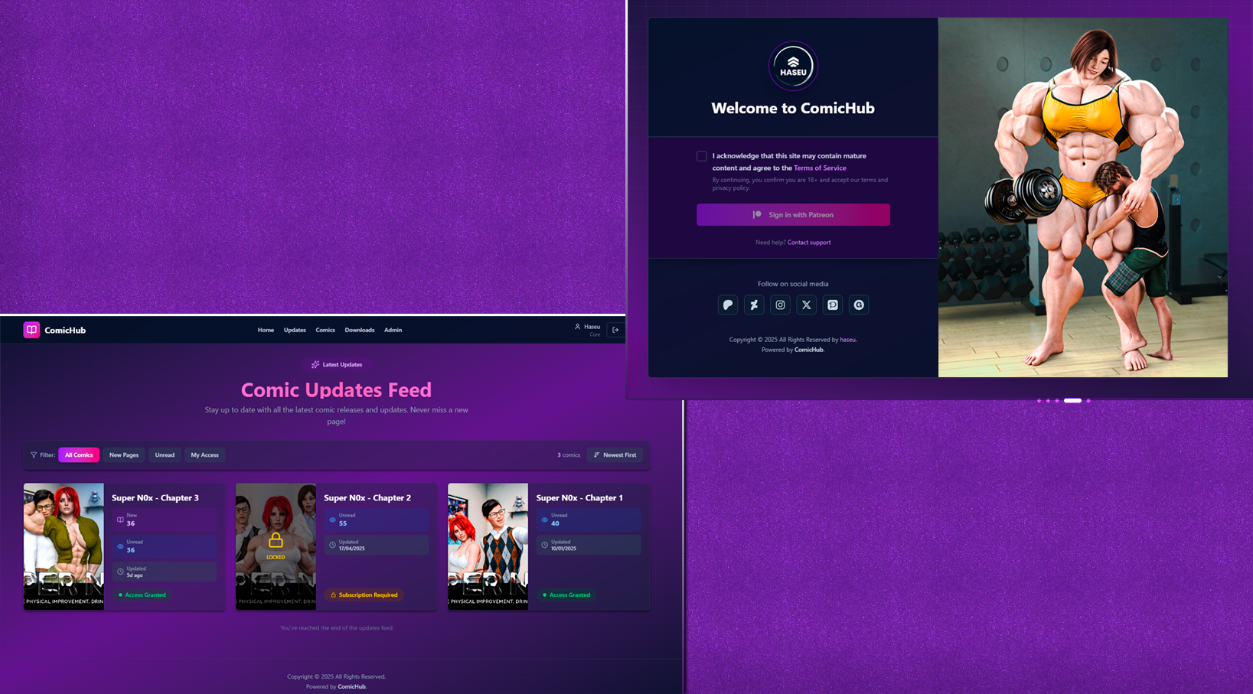This screenshot has height=694, width=1253.
Task: Enable the New Pages filter
Action: (124, 455)
